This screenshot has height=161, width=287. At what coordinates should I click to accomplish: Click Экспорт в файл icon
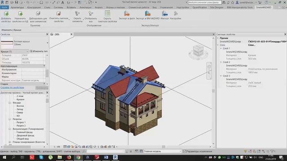coord(126,13)
